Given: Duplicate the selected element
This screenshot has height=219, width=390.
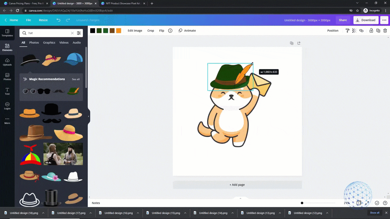Looking at the screenshot, I should click(378, 30).
